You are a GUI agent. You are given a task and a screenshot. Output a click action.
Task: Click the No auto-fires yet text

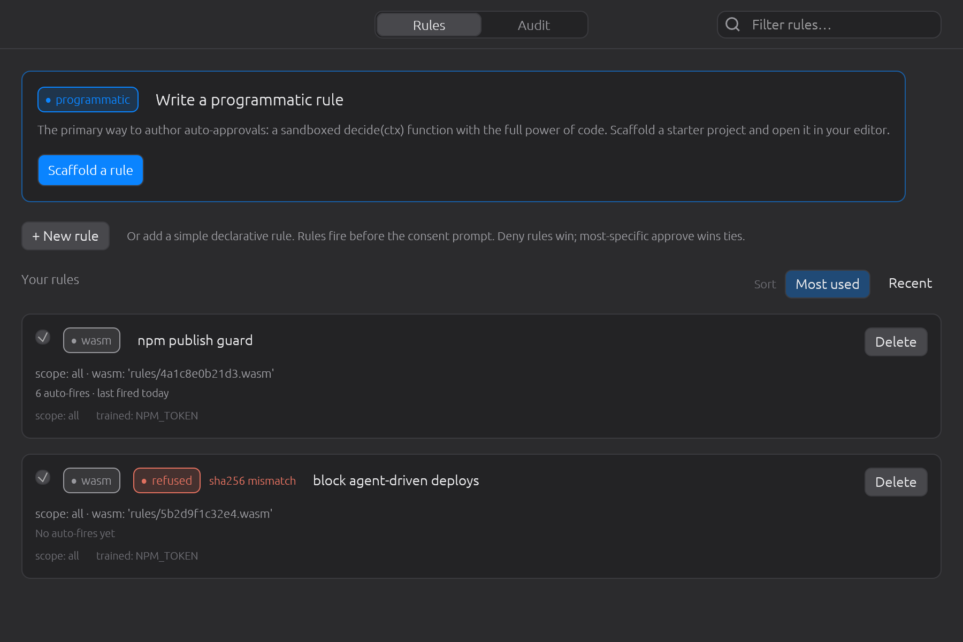pos(75,533)
